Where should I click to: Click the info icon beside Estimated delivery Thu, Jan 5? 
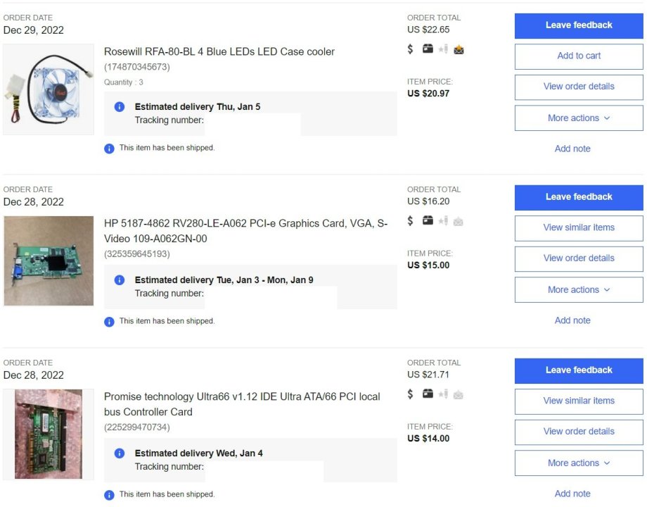tap(120, 107)
